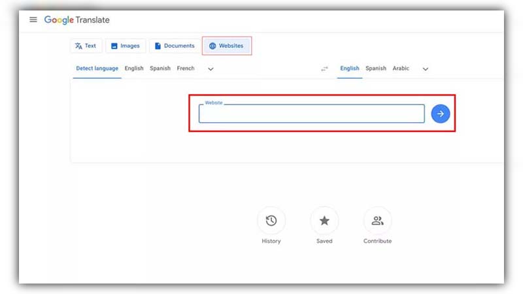
Task: Open the Contribute people icon
Action: tap(377, 221)
